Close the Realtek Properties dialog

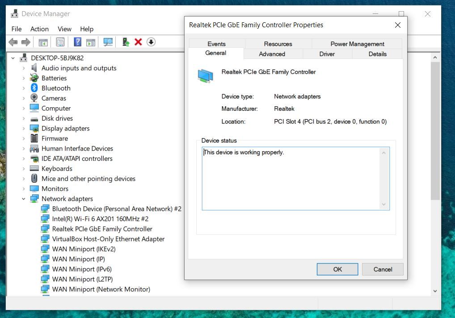(x=398, y=25)
